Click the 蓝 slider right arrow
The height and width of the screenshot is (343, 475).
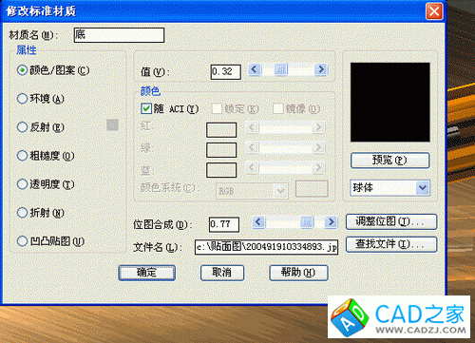(x=318, y=167)
